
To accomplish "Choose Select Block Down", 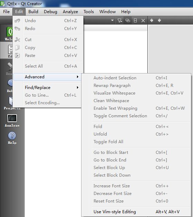I will pos(136,175).
